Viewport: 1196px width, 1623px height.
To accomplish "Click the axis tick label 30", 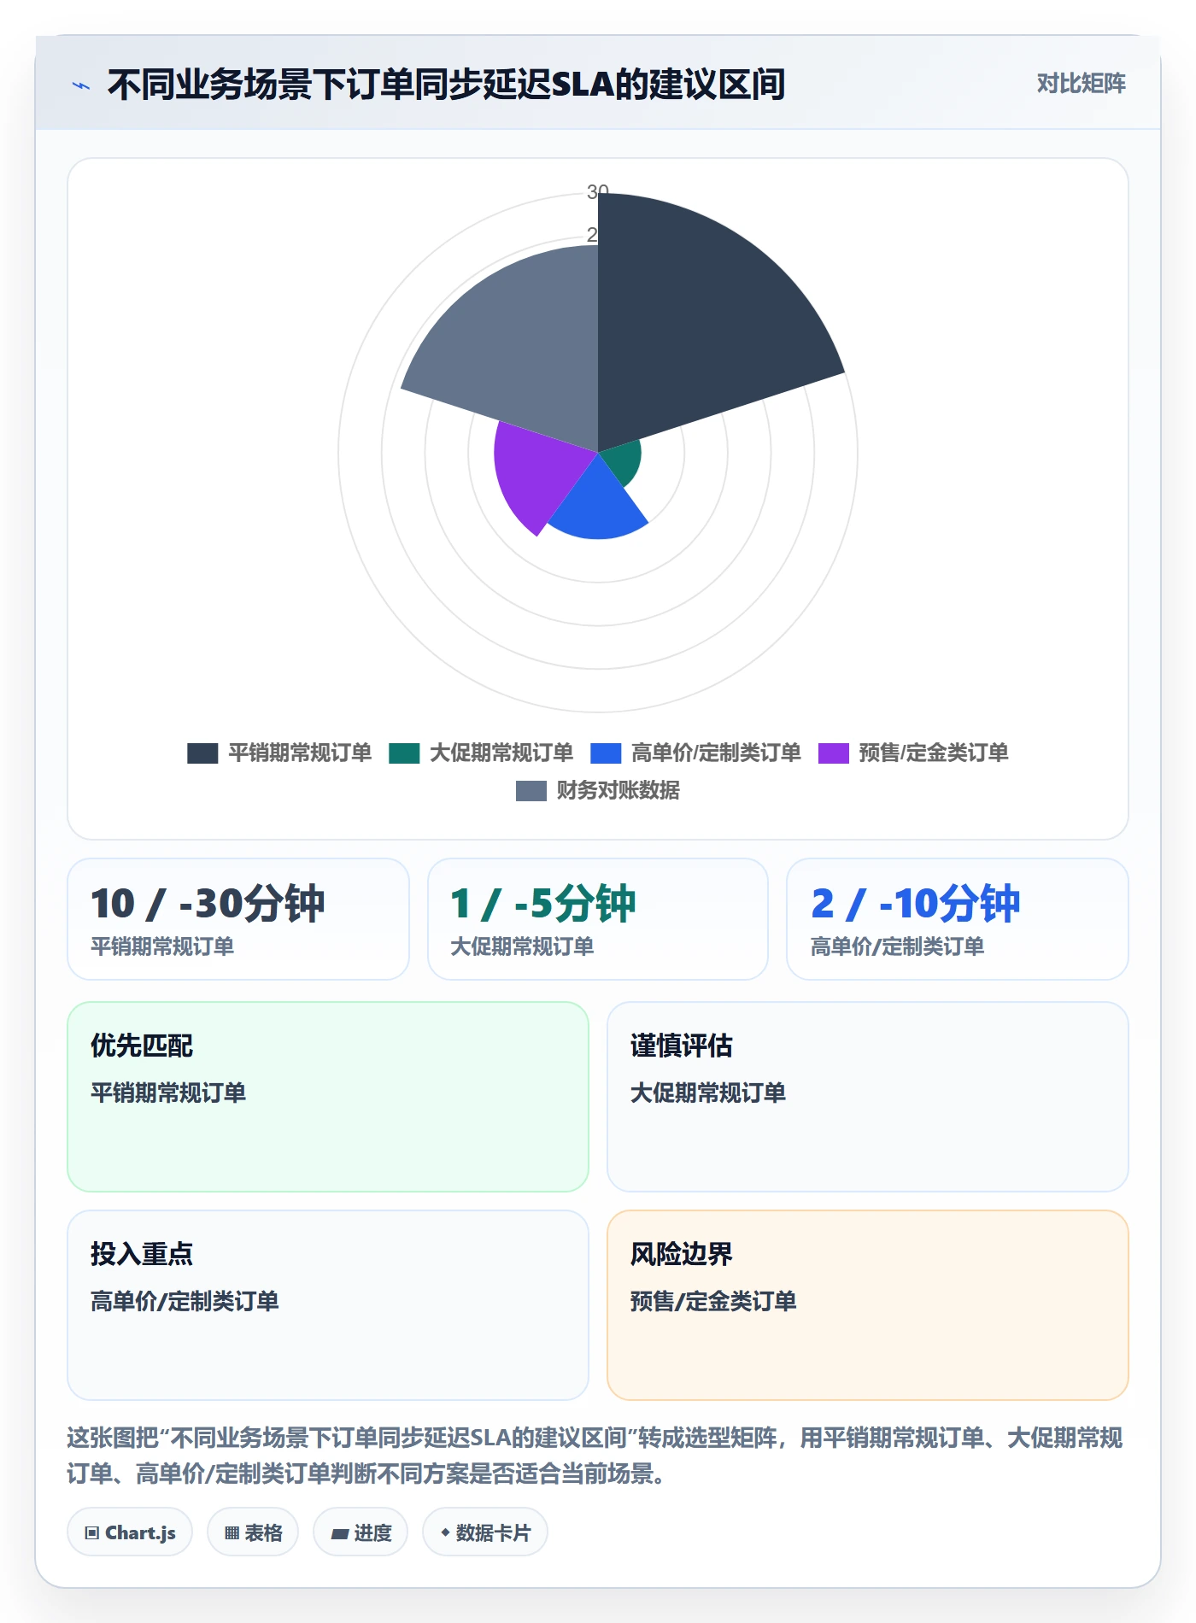I will [597, 191].
